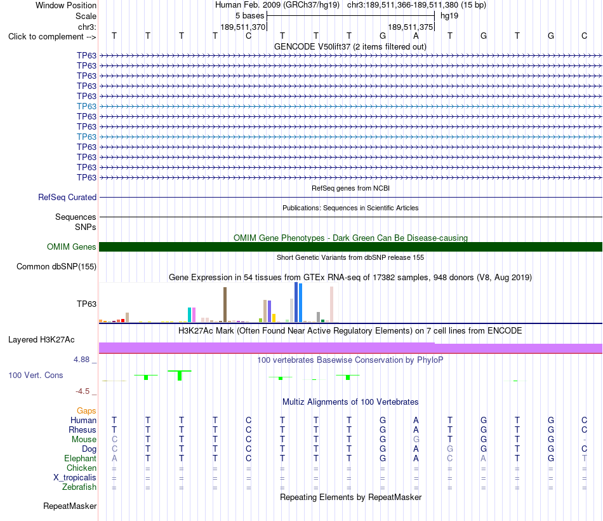Screen dimensions: 603x521
Task: Select the 'Rhesus' alignment row label
Action: [83, 430]
